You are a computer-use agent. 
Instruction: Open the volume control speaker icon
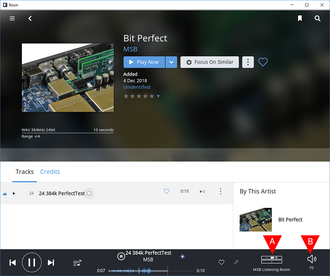(x=312, y=259)
